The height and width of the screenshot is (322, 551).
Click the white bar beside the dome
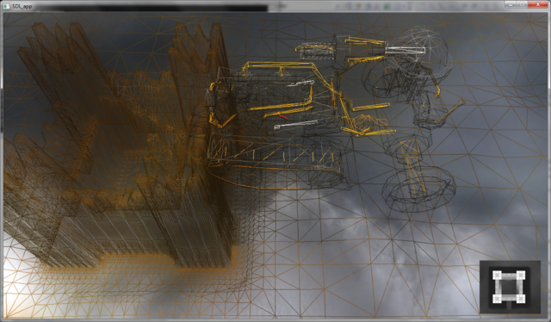405,51
